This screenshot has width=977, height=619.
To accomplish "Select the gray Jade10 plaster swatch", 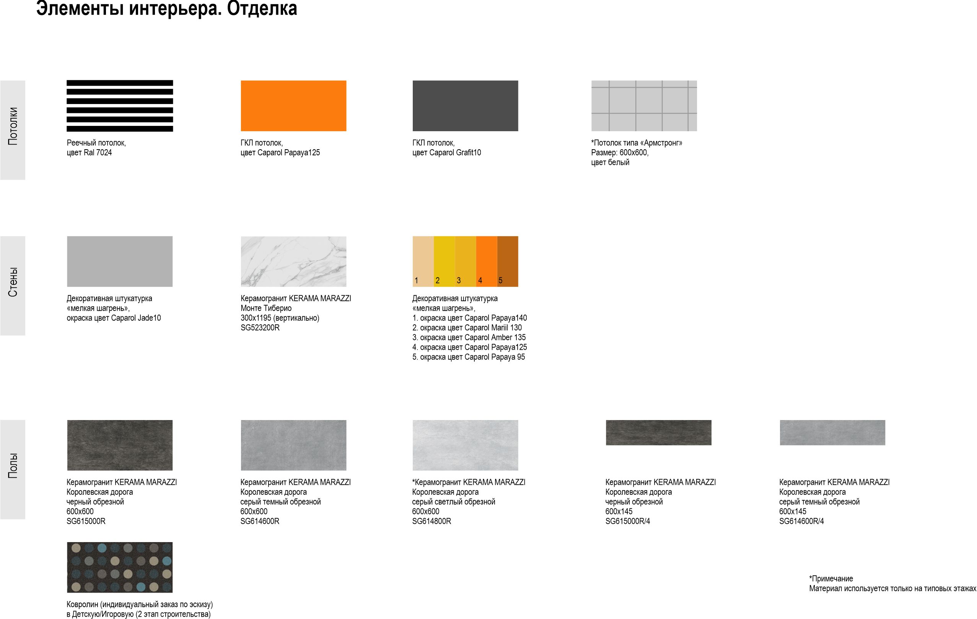I will tap(120, 261).
